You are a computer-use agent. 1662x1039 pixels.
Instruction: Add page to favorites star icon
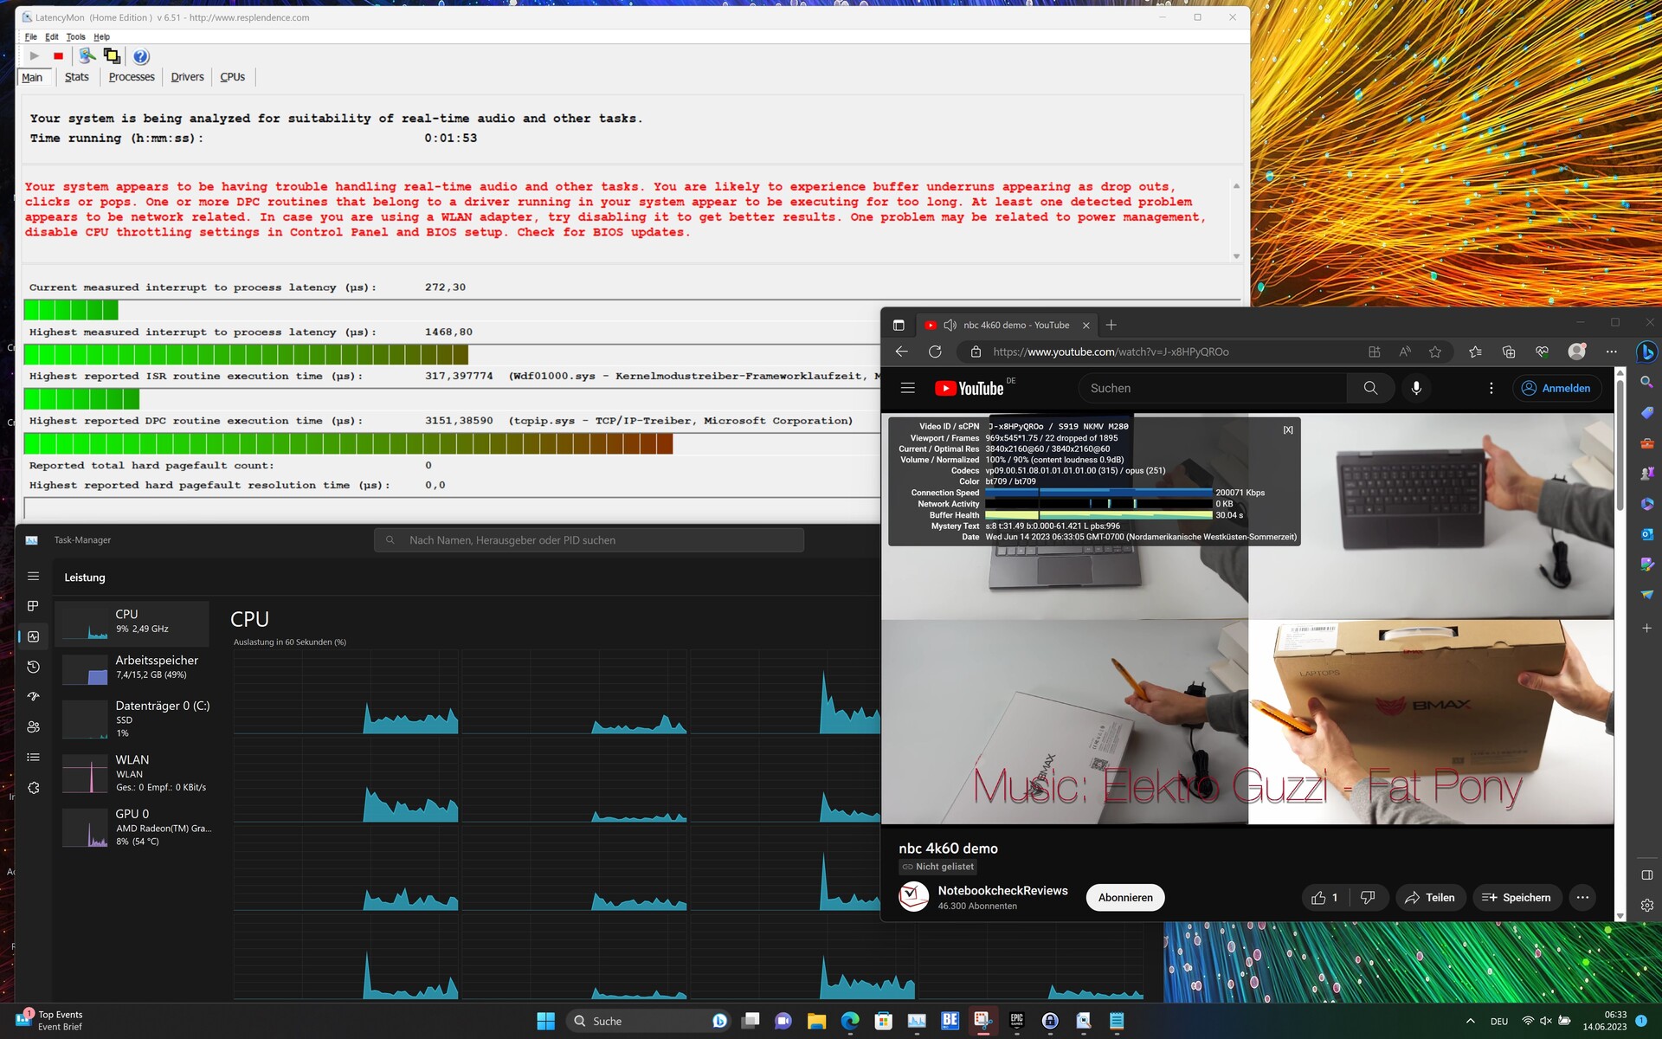click(x=1435, y=352)
